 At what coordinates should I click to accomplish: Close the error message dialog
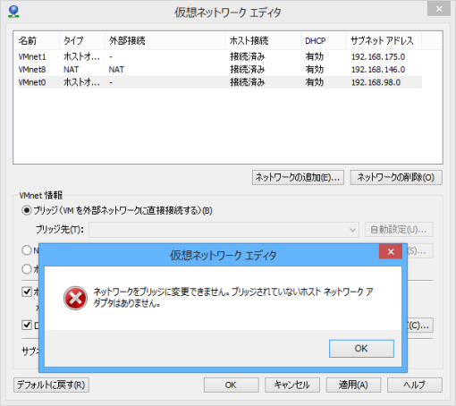click(391, 251)
